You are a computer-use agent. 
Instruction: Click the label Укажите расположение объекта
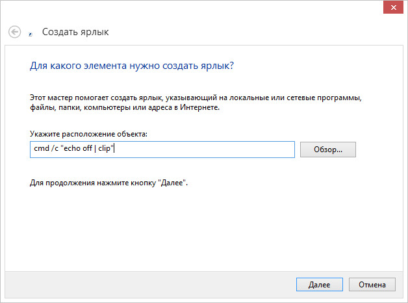pos(88,134)
